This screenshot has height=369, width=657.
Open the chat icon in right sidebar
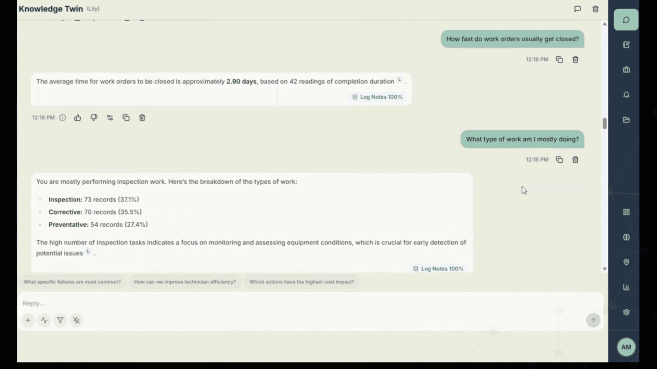pyautogui.click(x=626, y=20)
